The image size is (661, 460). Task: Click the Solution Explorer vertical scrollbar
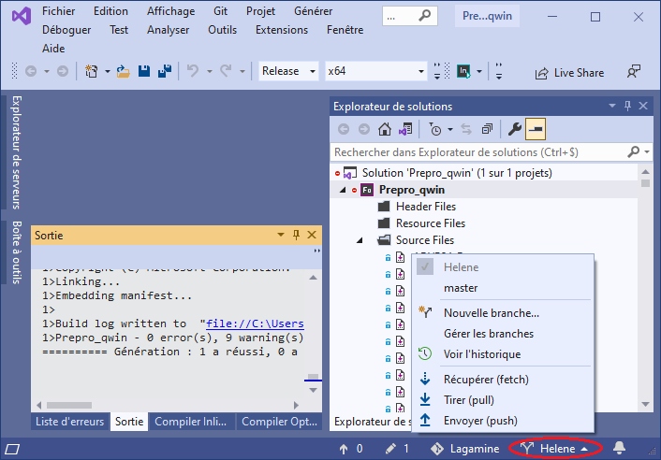(x=645, y=280)
